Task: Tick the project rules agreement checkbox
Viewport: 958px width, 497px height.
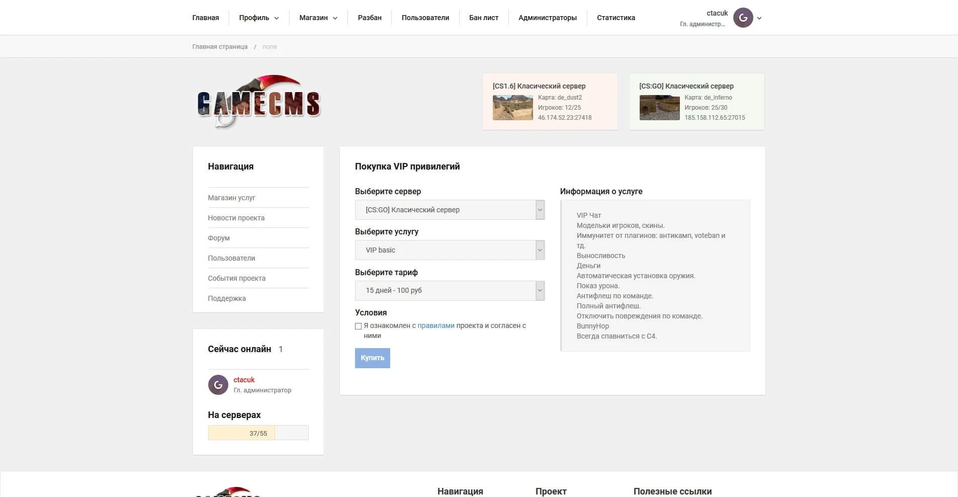Action: tap(359, 326)
